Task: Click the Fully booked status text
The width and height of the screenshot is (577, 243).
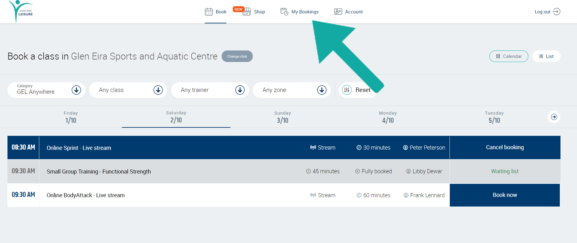Action: [x=377, y=171]
